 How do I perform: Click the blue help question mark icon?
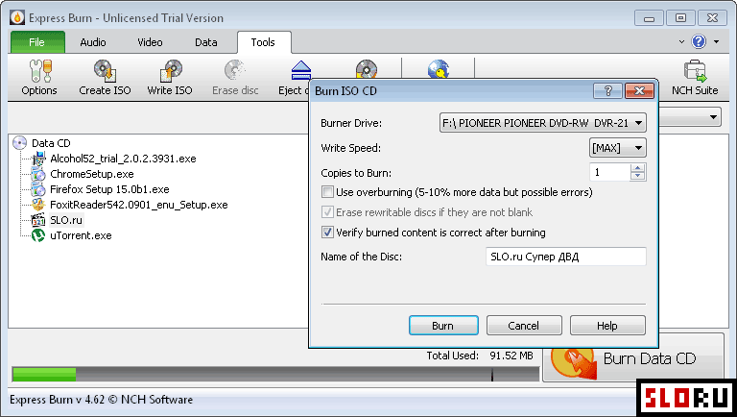click(699, 42)
